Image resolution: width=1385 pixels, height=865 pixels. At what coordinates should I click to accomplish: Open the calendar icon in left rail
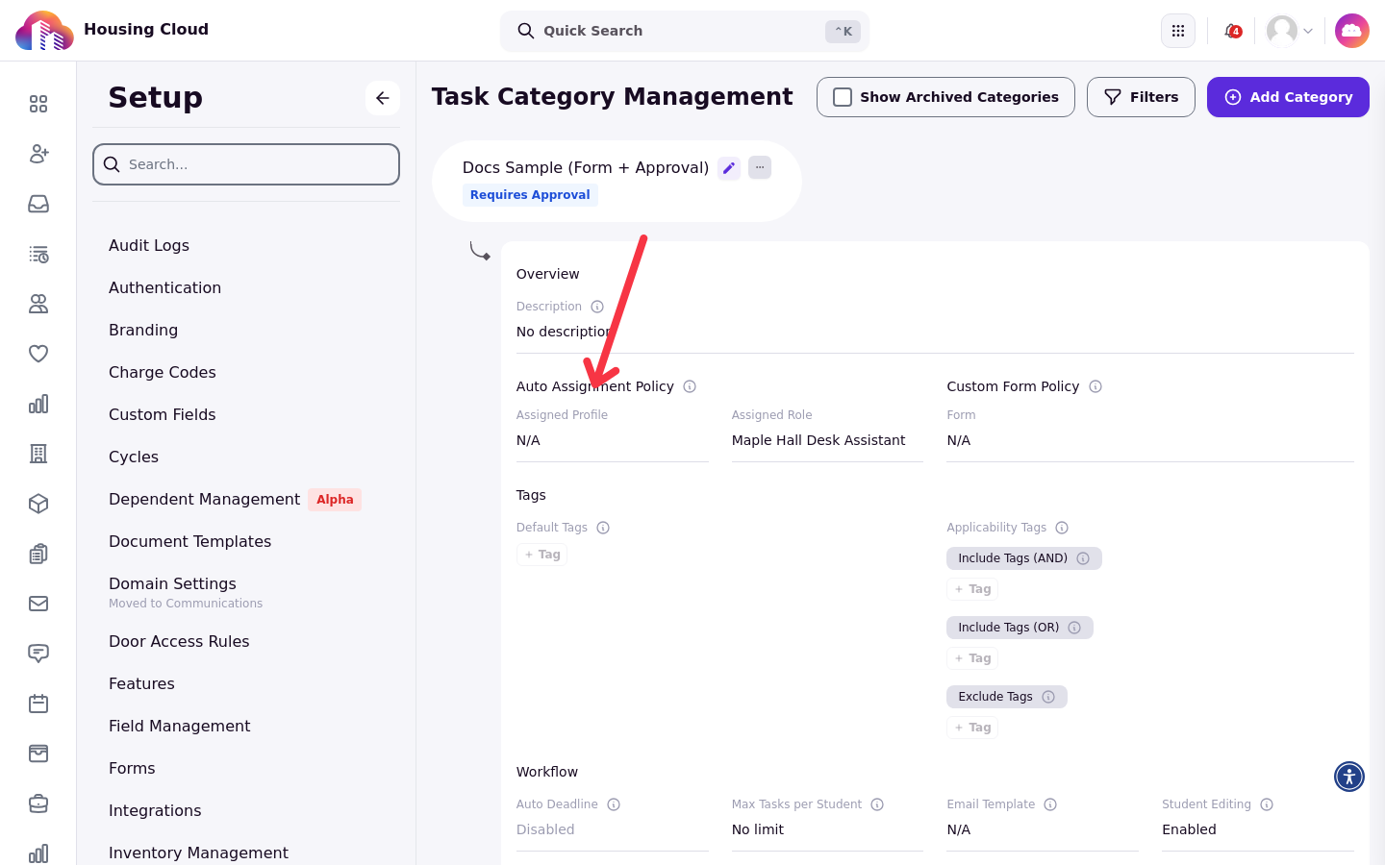pos(38,704)
